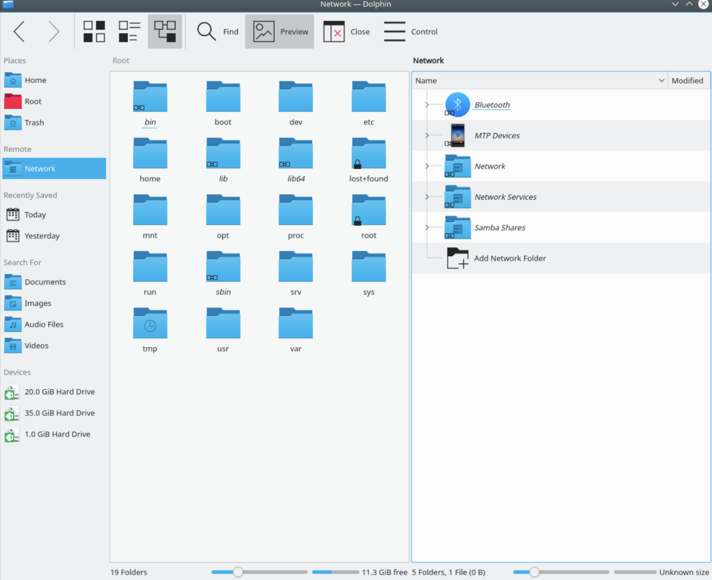Select the lost+found locked folder
This screenshot has width=712, height=580.
point(369,160)
